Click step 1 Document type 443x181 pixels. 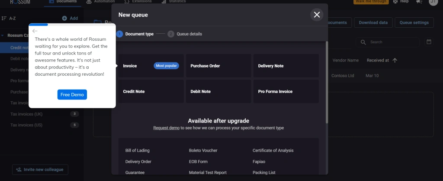[x=135, y=34]
